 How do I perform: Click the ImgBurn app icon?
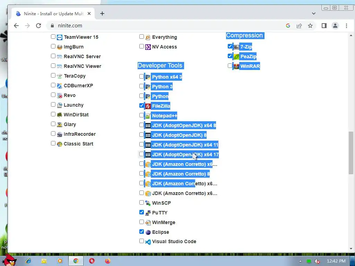(x=60, y=47)
